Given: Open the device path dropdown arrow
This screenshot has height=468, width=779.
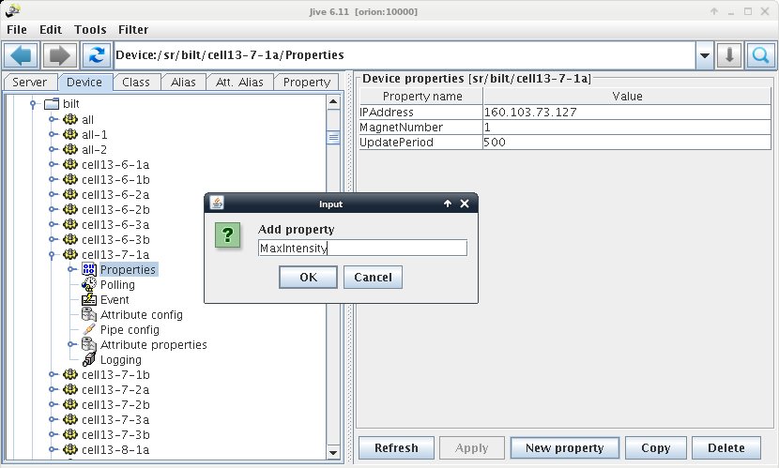Looking at the screenshot, I should click(704, 55).
